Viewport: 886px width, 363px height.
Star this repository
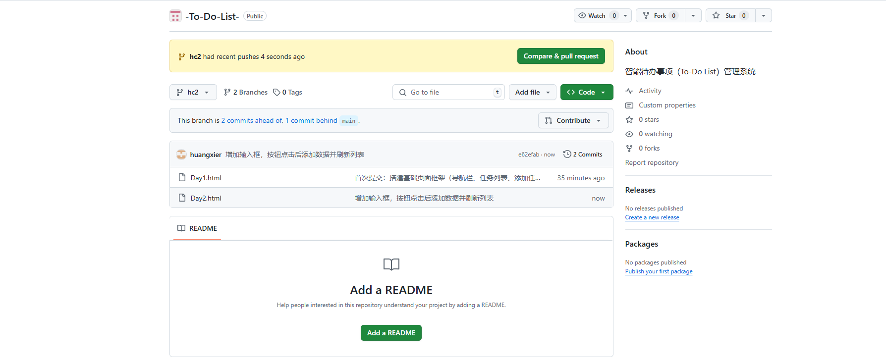point(730,15)
